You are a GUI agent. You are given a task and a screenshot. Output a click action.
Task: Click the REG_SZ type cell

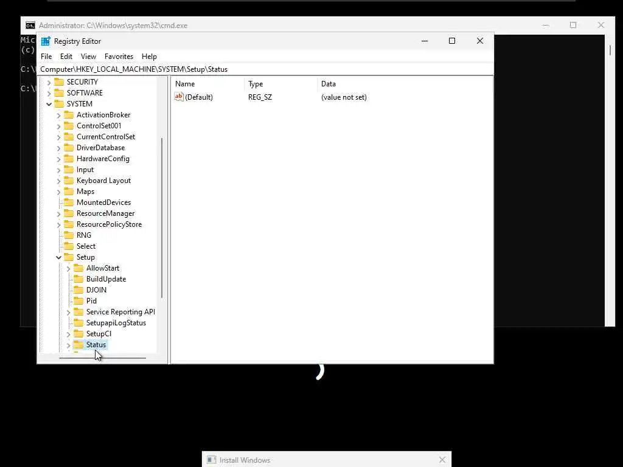[x=260, y=97]
